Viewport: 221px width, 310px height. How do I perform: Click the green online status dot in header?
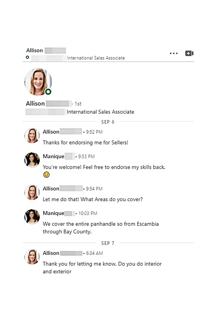pyautogui.click(x=28, y=57)
